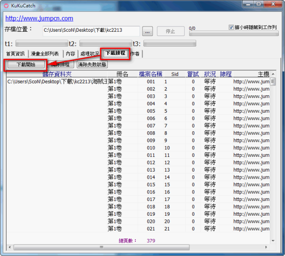This screenshot has height=256, width=285.
Task: Toggle the 縮小時隱藏到工作列 checkbox
Action: [x=231, y=27]
